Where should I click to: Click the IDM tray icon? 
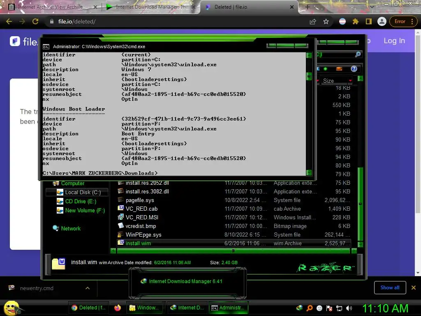click(x=299, y=308)
